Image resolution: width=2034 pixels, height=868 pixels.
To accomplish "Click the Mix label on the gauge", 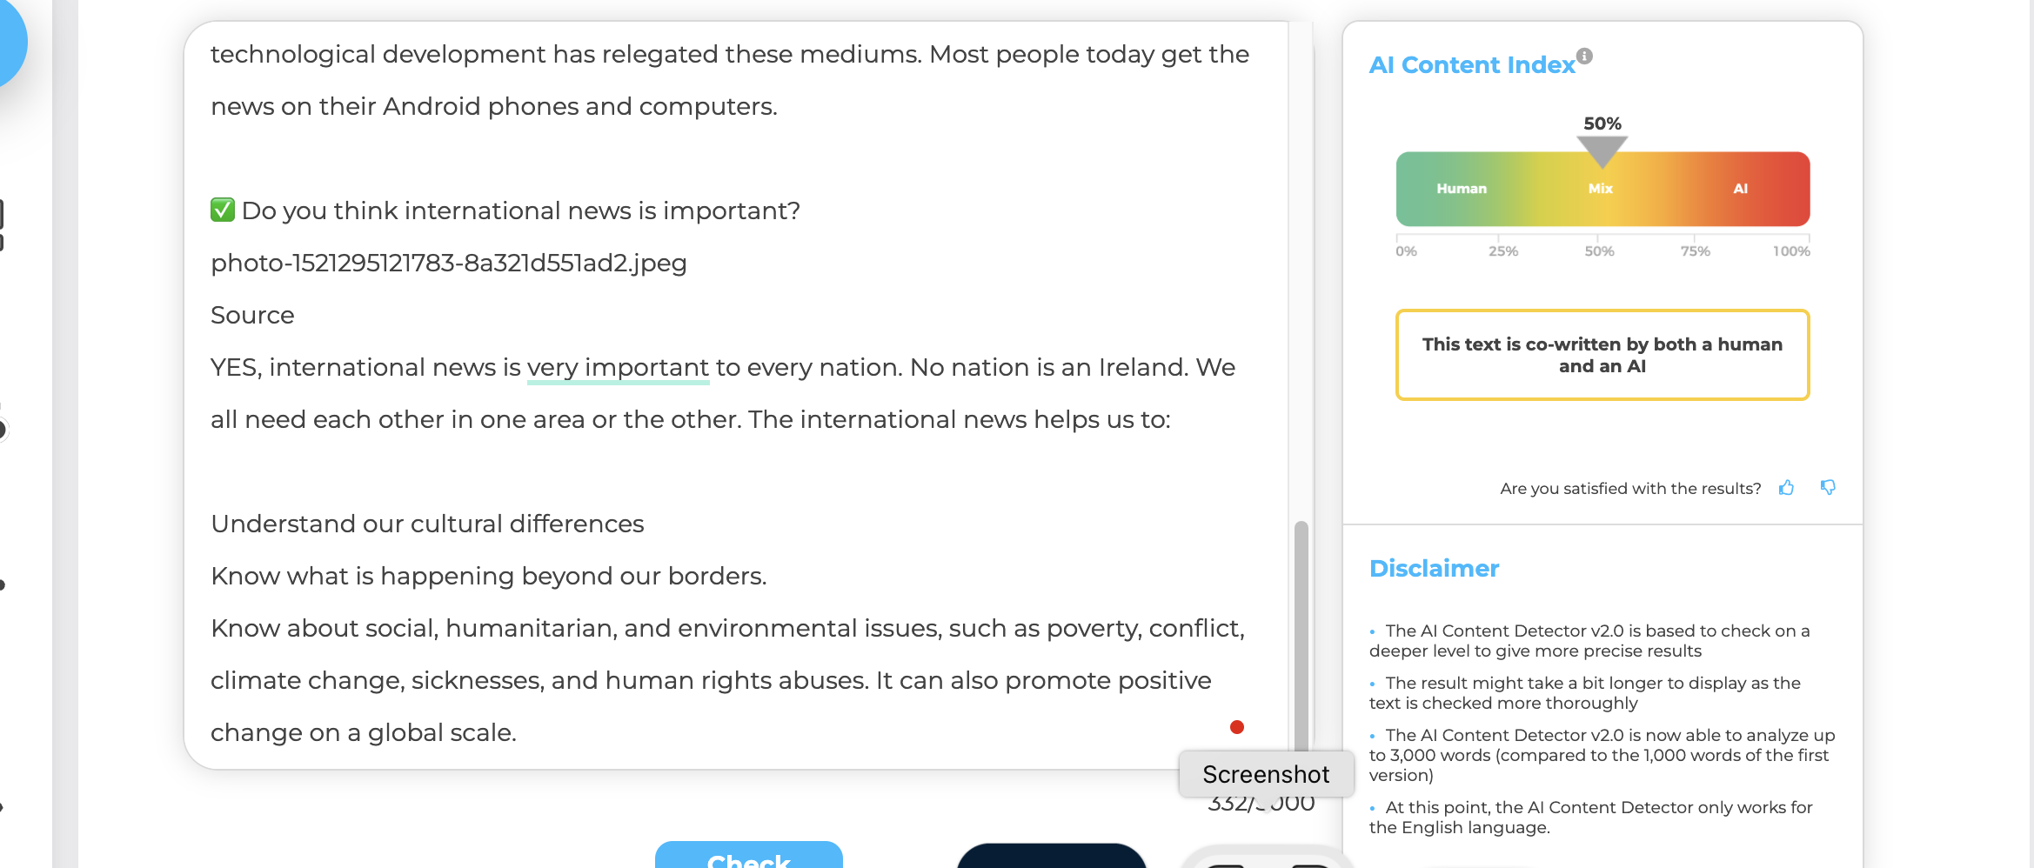I will [1601, 189].
